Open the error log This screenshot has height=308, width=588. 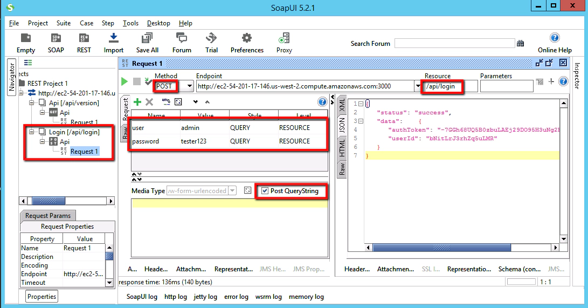(x=236, y=296)
